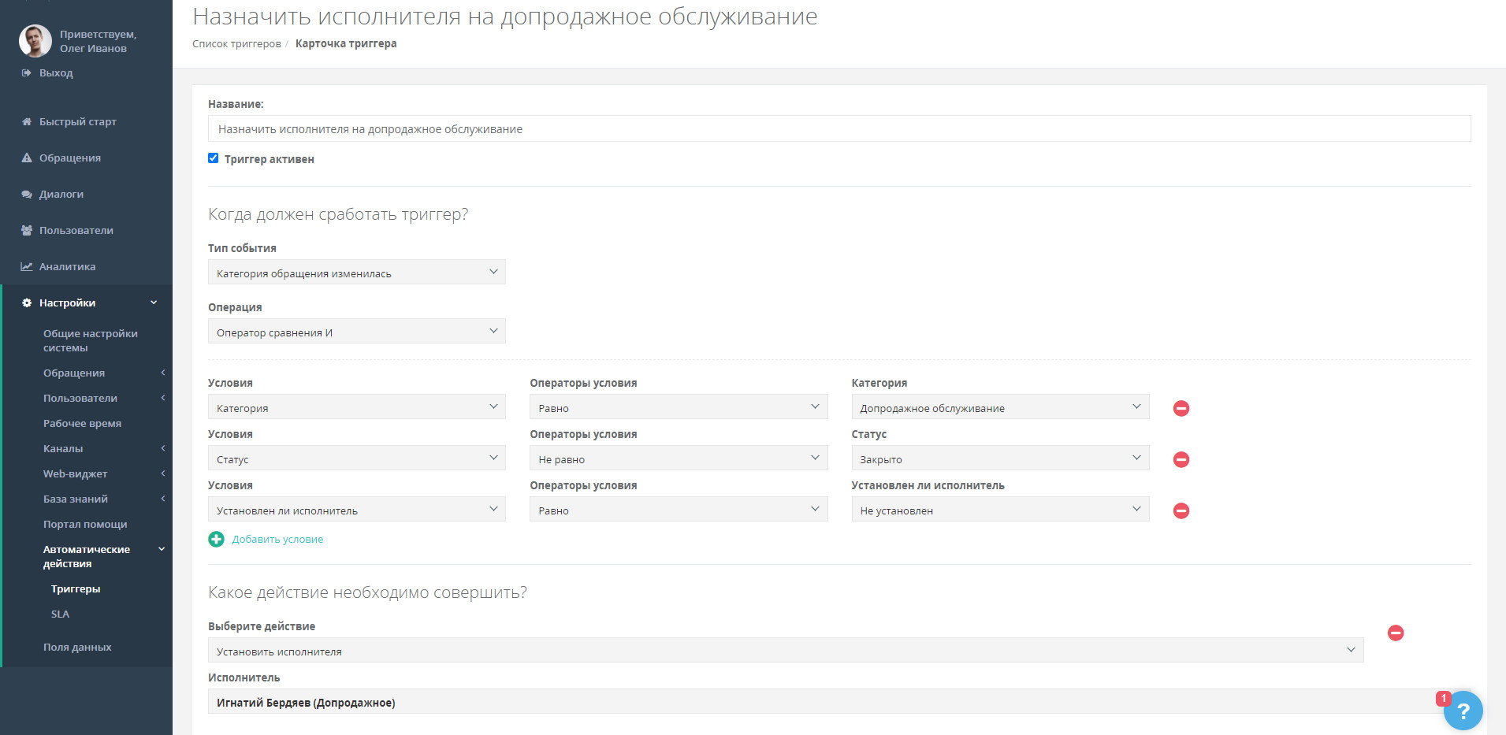Screen dimensions: 1506x735
Task: Go to Быстрый старт
Action: 78,121
